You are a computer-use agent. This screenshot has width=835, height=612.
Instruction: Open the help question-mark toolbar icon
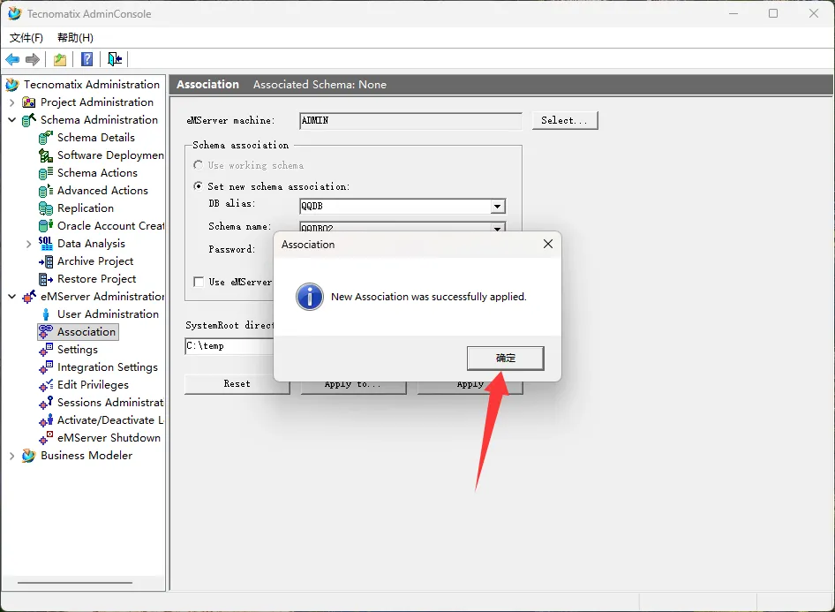point(87,59)
